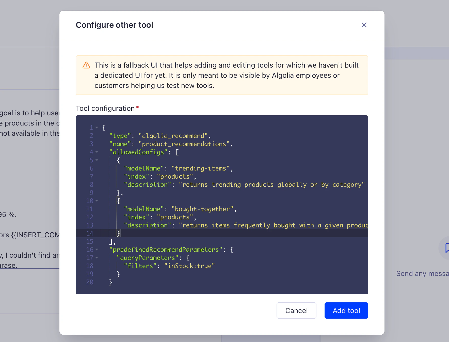Click the algolia_recommend type value

click(173, 136)
